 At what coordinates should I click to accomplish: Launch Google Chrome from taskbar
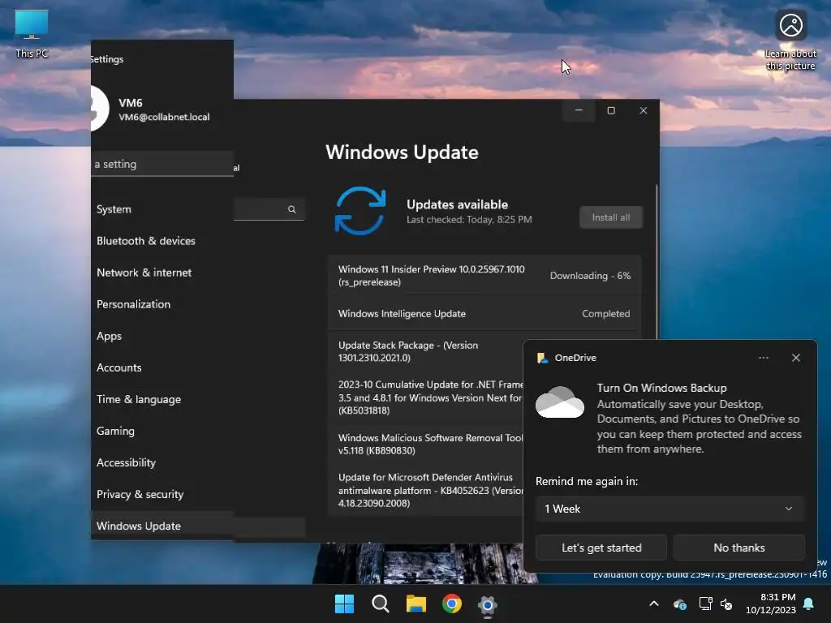(x=451, y=604)
